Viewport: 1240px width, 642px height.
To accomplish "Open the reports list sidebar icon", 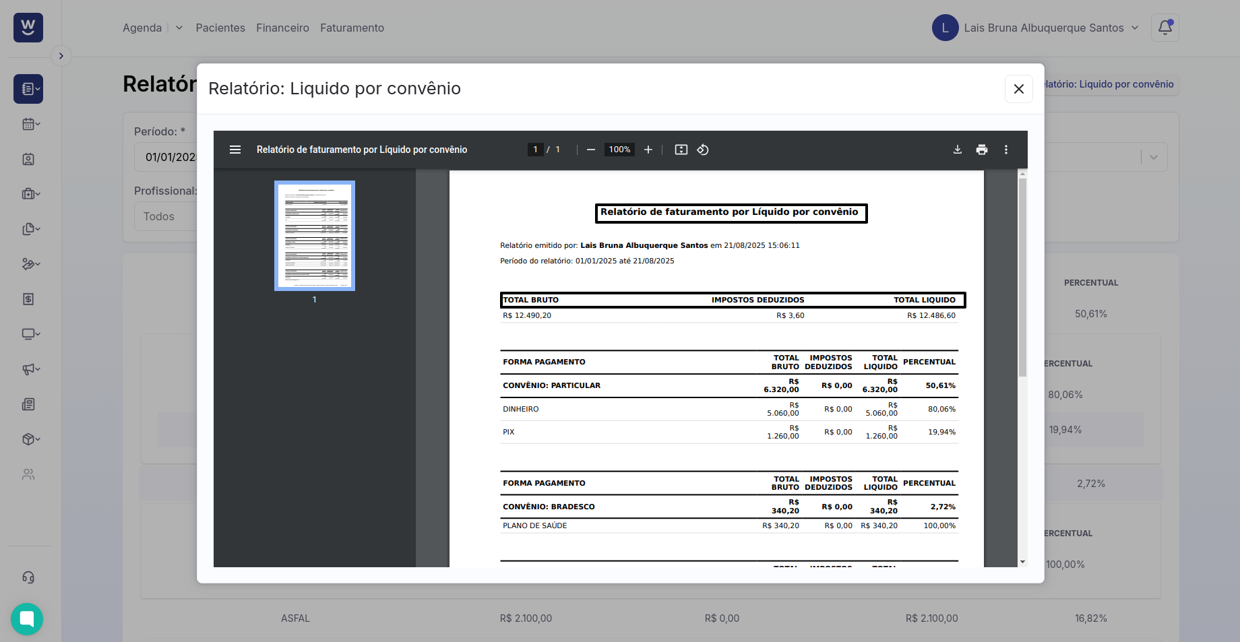I will (28, 89).
